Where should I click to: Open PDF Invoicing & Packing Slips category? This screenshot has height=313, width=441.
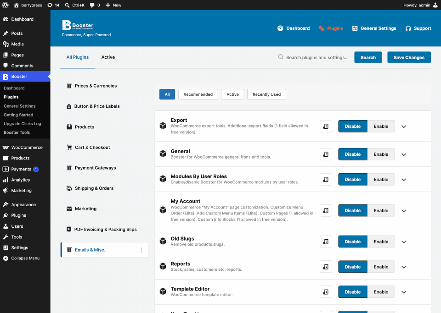[x=102, y=230]
